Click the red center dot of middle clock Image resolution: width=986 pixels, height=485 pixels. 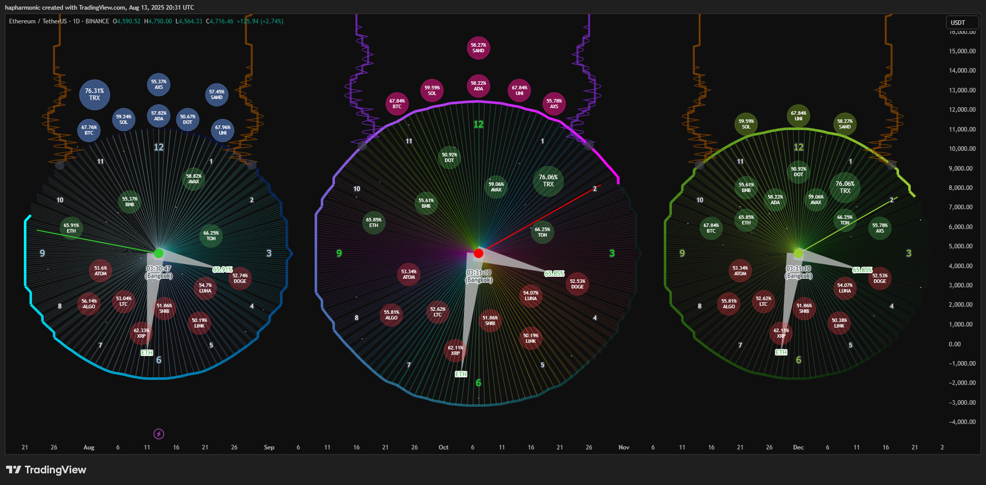(x=478, y=253)
